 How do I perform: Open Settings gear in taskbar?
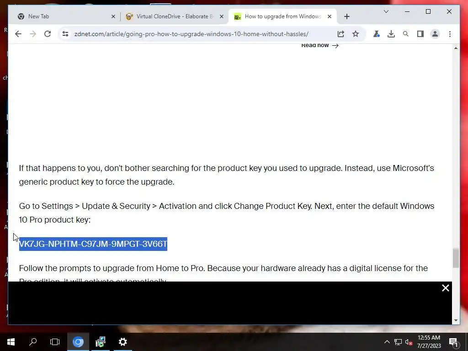tap(122, 342)
